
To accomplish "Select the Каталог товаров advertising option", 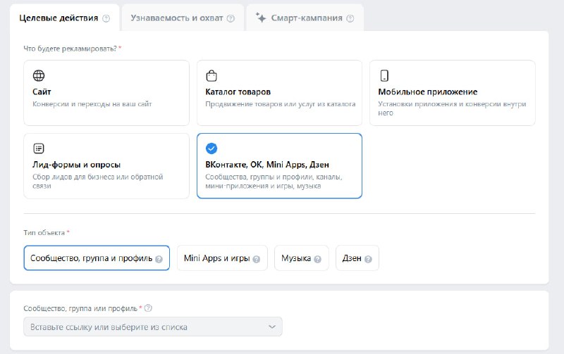I will coord(279,93).
